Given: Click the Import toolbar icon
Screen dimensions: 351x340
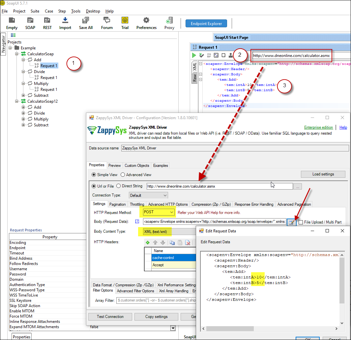Looking at the screenshot, I should (x=65, y=20).
